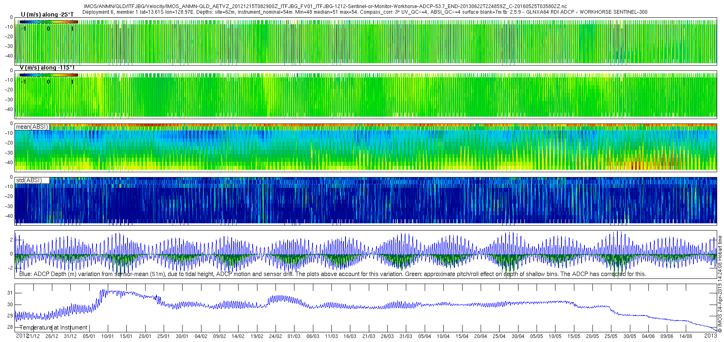Click the 'U (m/s) along -25°T' label
Viewport: 724px width, 342px height.
point(47,15)
